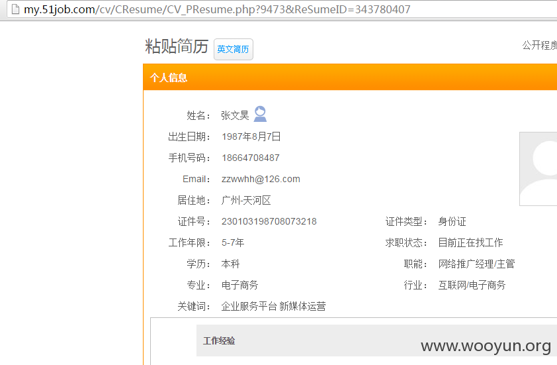
Task: Click the 行业 label
Action: click(x=415, y=285)
